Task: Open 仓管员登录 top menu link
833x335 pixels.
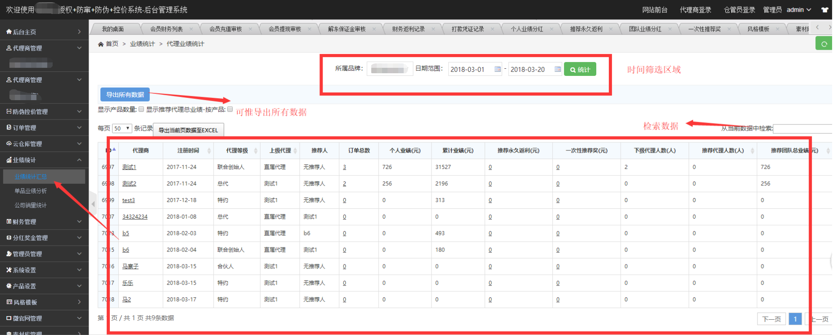Action: (x=739, y=10)
